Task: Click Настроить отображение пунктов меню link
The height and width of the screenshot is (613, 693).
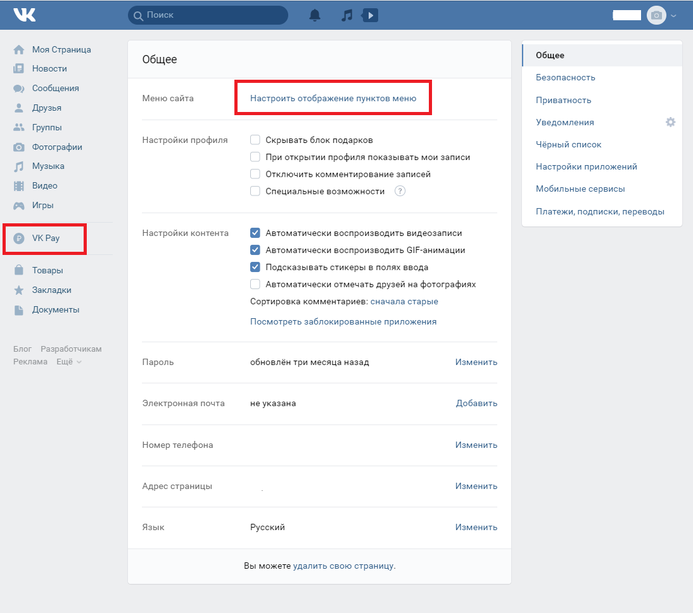Action: click(333, 98)
